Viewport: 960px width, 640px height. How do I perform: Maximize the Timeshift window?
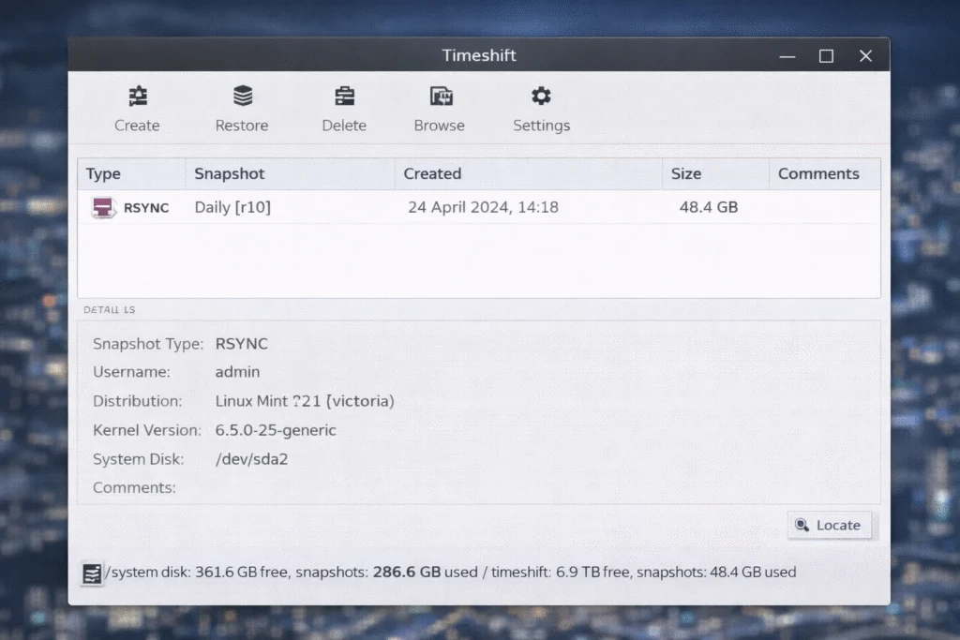click(826, 56)
